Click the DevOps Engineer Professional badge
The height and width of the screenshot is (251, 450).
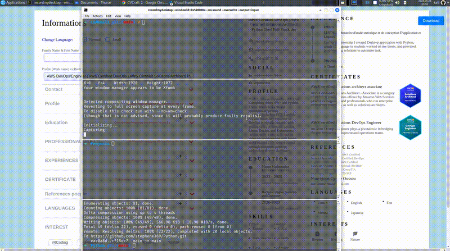pos(410,127)
